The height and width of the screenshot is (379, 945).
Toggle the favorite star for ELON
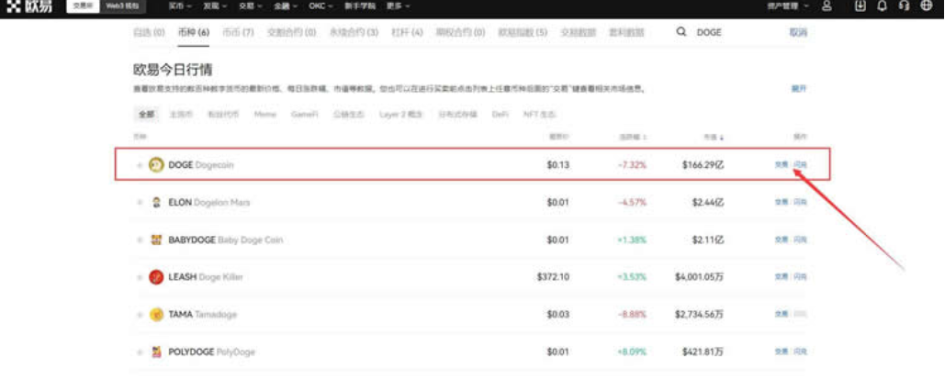pos(140,203)
